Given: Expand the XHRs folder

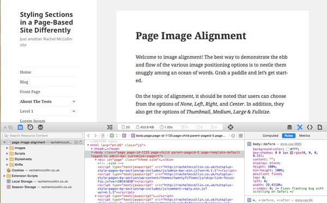Looking at the screenshot, I should 7,165.
